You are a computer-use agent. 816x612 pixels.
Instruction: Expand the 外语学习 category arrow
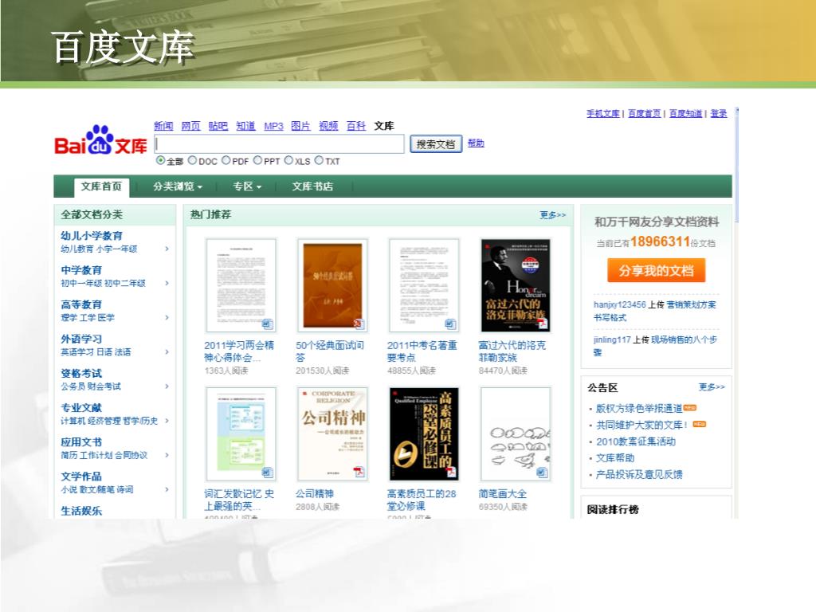point(167,351)
